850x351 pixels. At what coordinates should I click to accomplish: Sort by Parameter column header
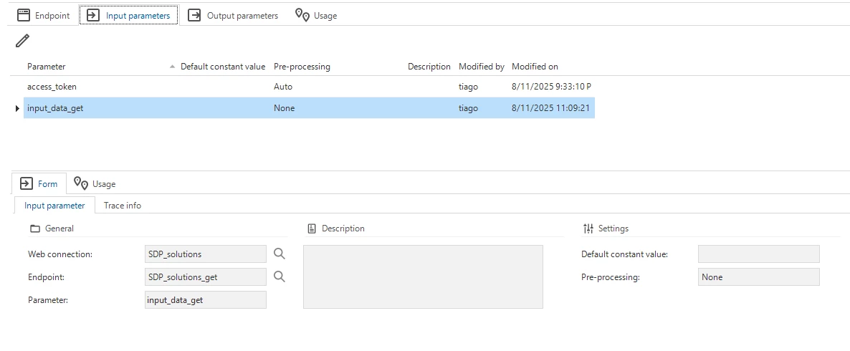coord(47,67)
